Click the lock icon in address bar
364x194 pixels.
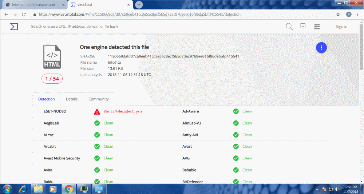(x=35, y=15)
